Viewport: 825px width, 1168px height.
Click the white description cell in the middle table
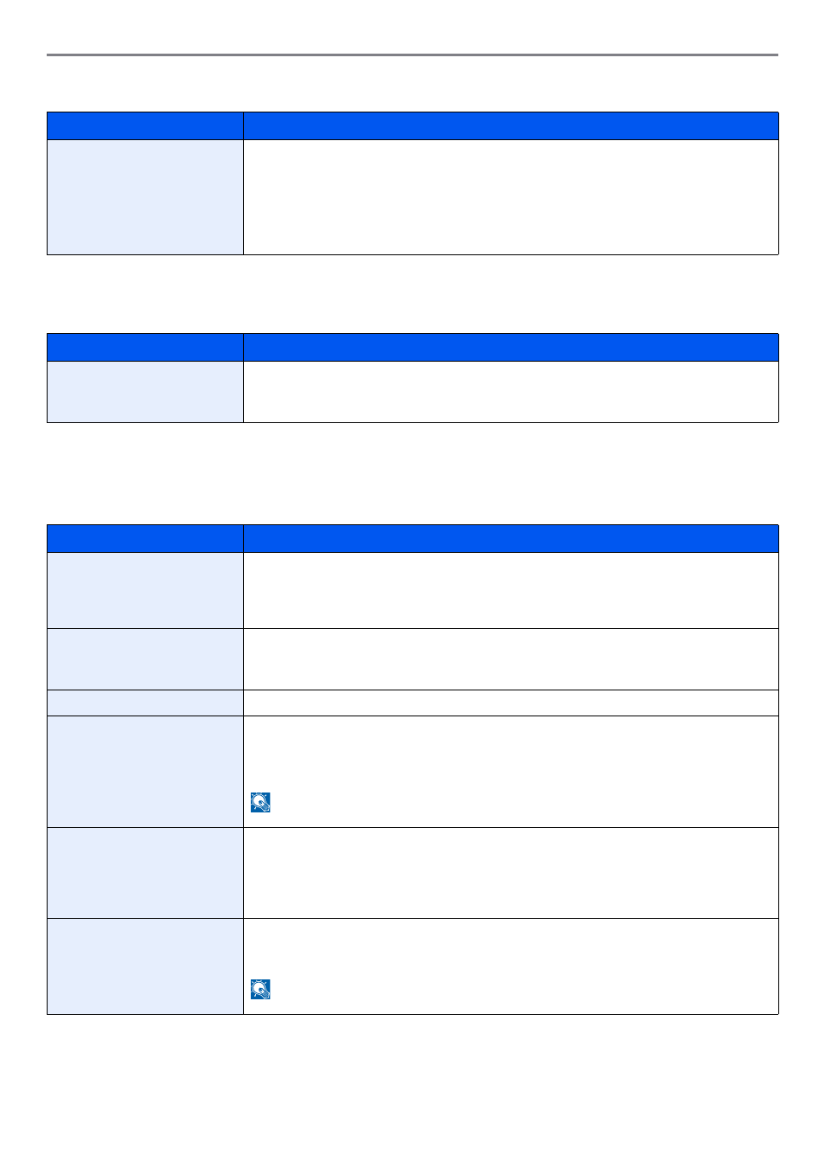click(x=511, y=392)
